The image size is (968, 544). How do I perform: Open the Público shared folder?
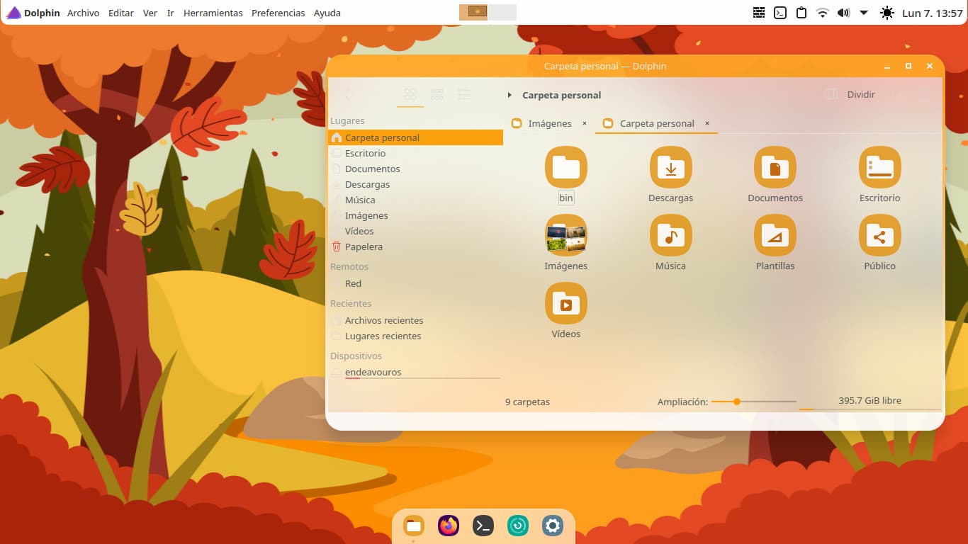[x=879, y=236]
